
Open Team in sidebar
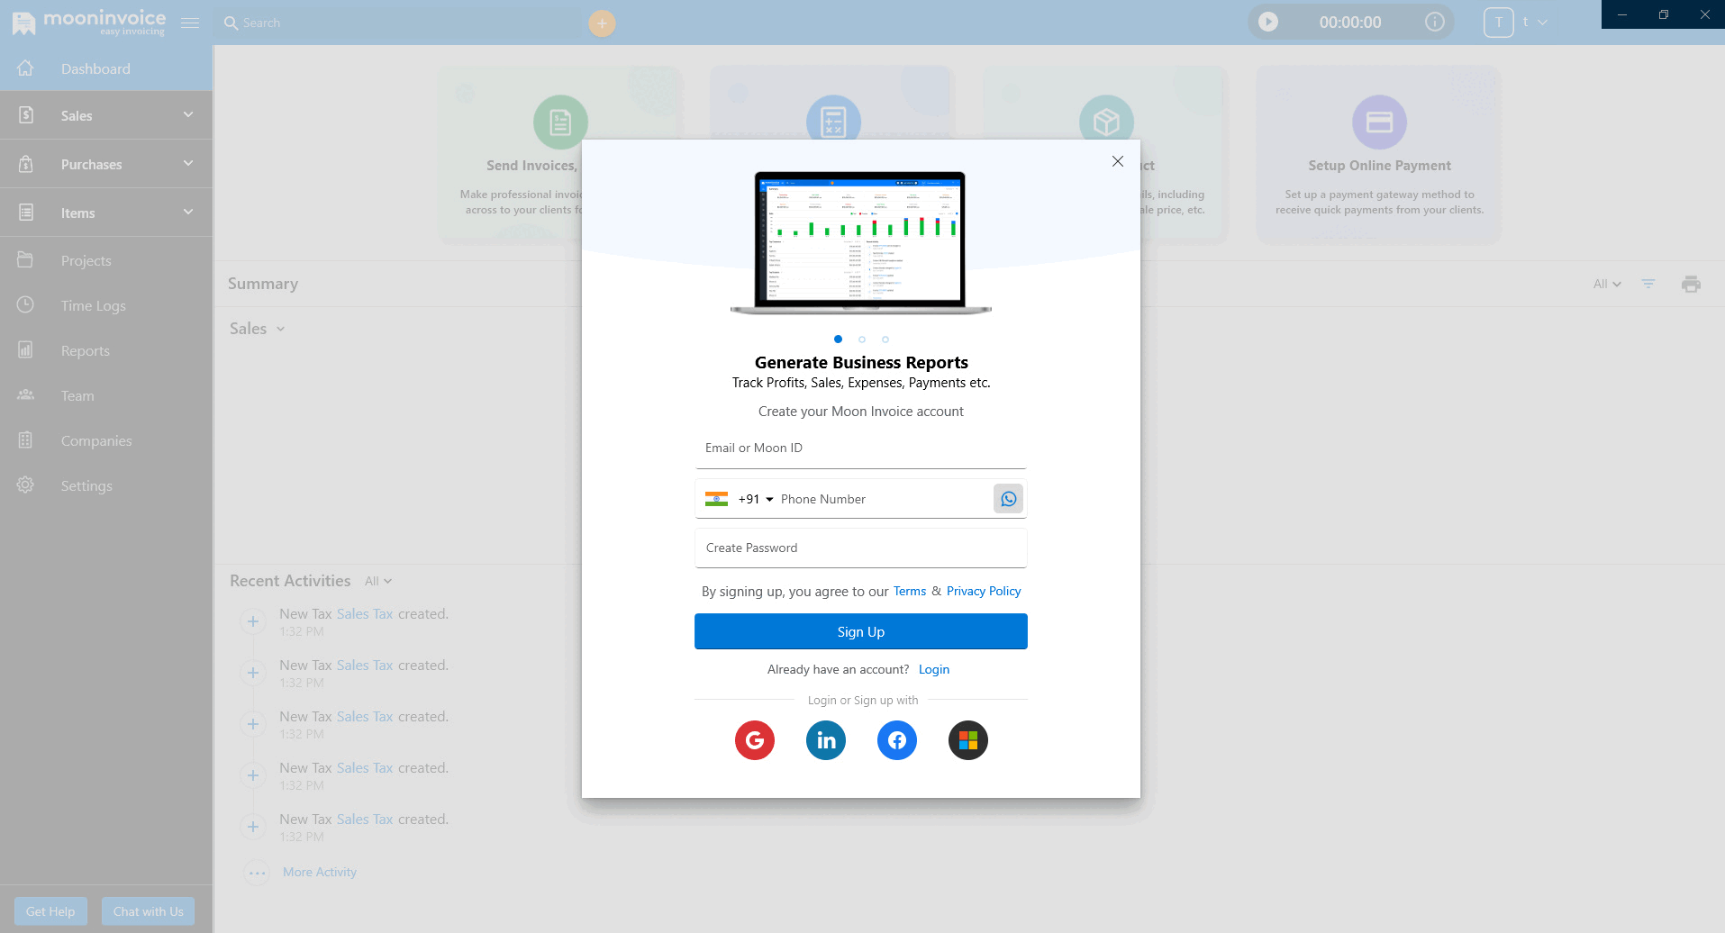pos(106,395)
